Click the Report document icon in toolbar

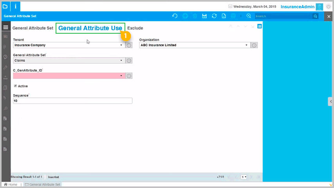(224, 16)
